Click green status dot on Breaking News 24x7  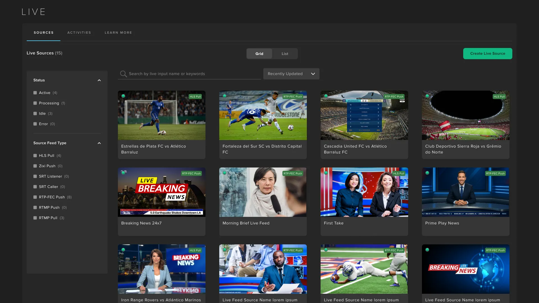[x=123, y=173]
